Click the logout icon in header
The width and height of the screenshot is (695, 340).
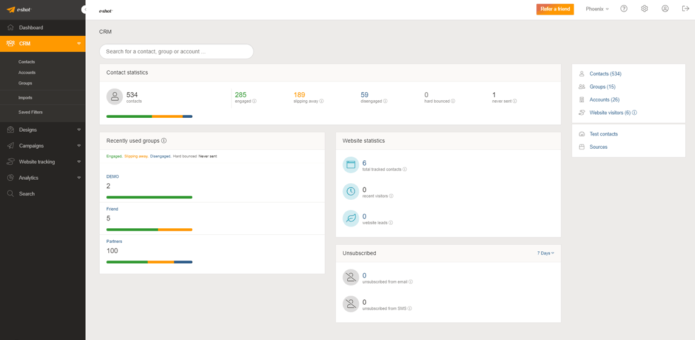[x=685, y=9]
